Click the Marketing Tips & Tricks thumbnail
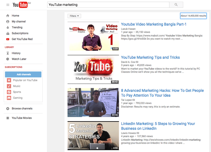Viewport: 211px width, 152px height. [93, 69]
